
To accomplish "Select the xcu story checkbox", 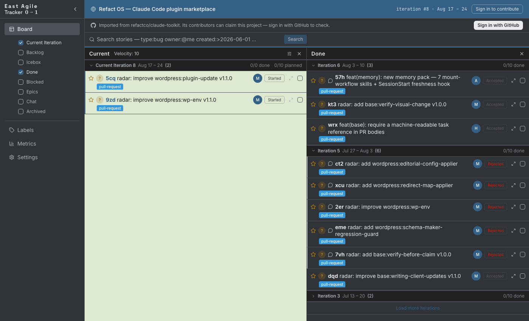I will click(x=523, y=185).
